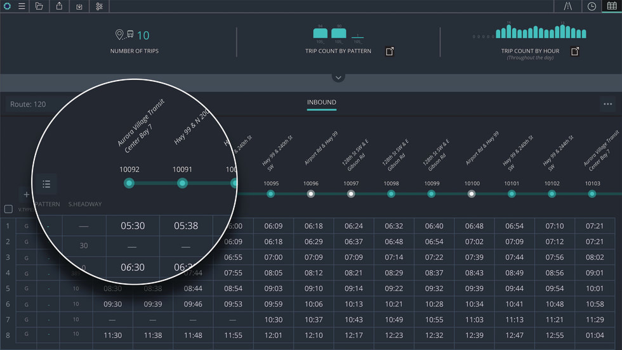Select the 05:30 time cell in row 1
This screenshot has width=622, height=350.
click(133, 226)
